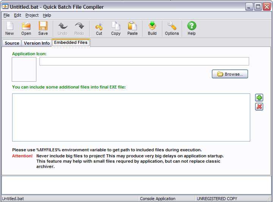Minimize the Quick Batch File Compiler window
Screen dimensions: 273x202
pyautogui.click(x=249, y=7)
